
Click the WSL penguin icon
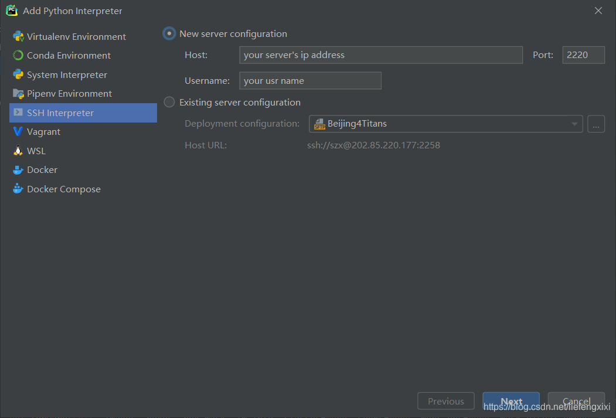pyautogui.click(x=18, y=151)
